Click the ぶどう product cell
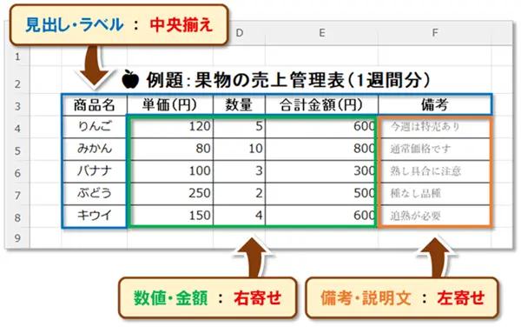521x327 pixels. pos(95,194)
